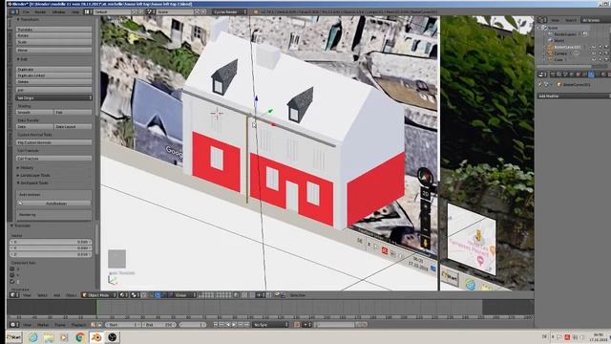Open the Help menu in the top bar
This screenshot has width=611, height=344.
click(x=75, y=12)
